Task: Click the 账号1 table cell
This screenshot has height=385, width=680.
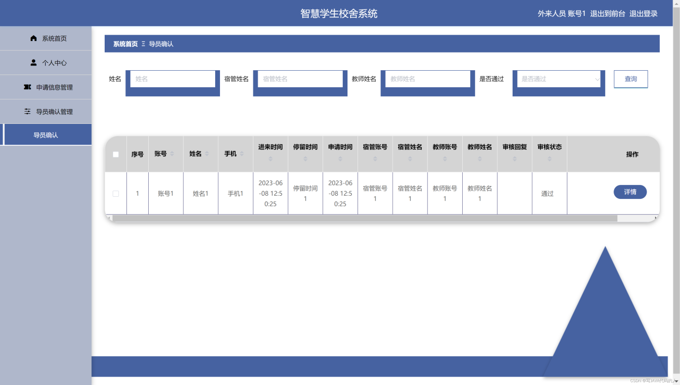Action: (166, 194)
